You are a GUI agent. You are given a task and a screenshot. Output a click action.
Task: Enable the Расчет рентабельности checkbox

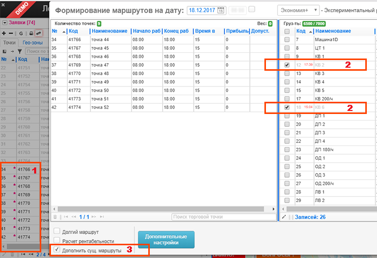coord(57,240)
